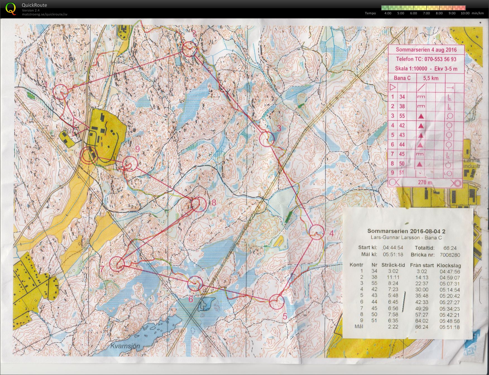Click the Sommarserien 4 aug 2016 header
The width and height of the screenshot is (489, 375).
(426, 50)
